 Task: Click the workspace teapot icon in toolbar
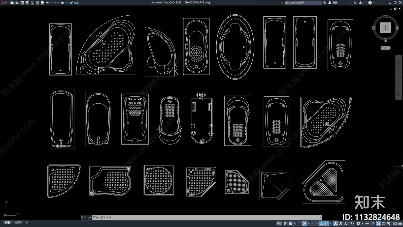click(x=62, y=3)
